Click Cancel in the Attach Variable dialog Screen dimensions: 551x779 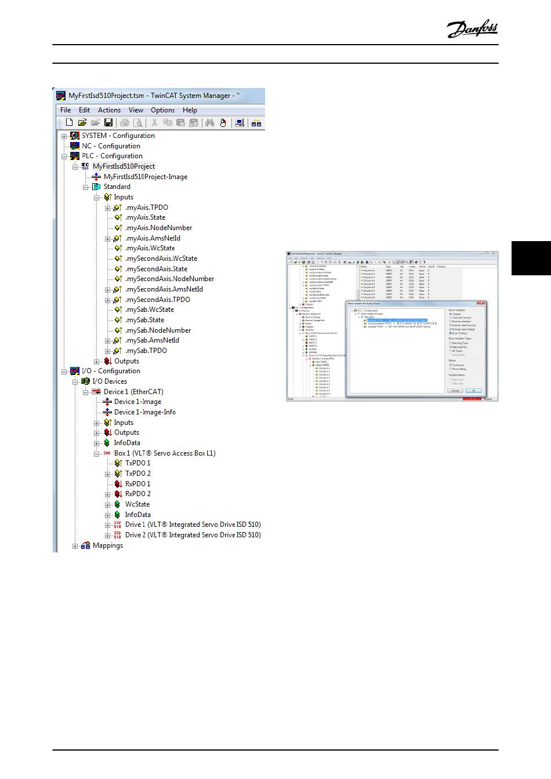(455, 391)
